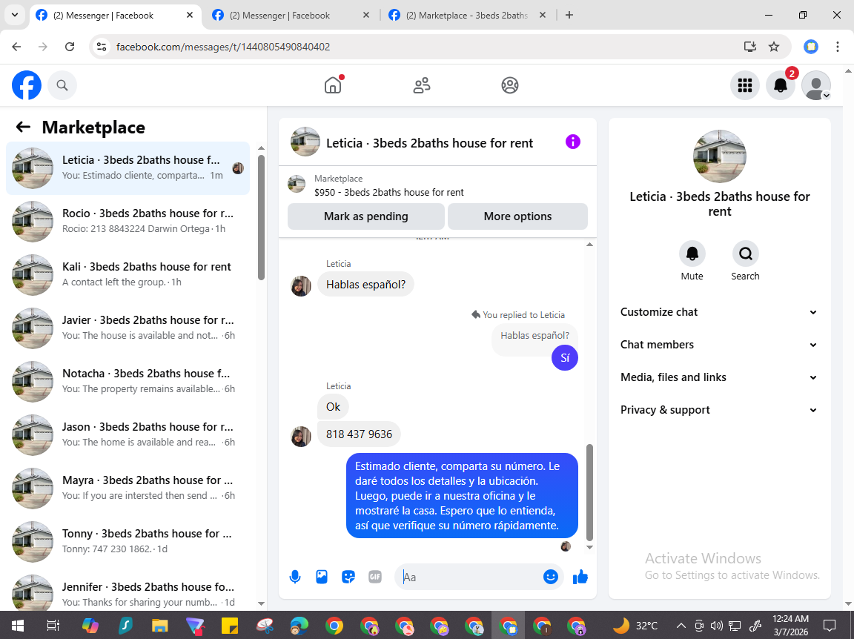Screen dimensions: 854x639
Task: Click the back arrow beside Marketplace
Action: click(x=23, y=127)
